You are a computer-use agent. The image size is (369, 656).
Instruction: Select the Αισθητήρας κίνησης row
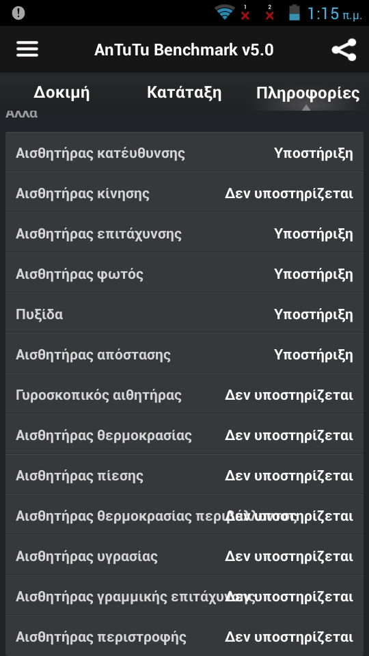pyautogui.click(x=184, y=193)
